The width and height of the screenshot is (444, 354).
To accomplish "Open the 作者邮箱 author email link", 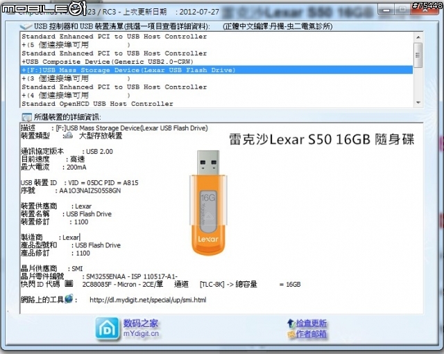I will pyautogui.click(x=311, y=334).
